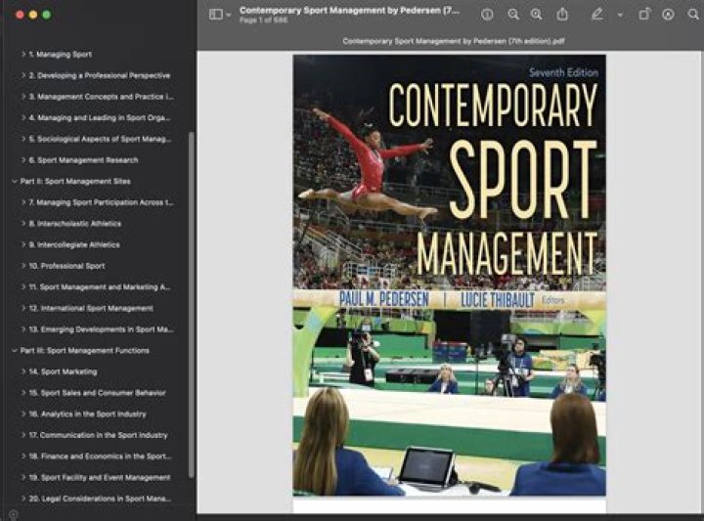Go to 1. Managing Sport
704x521 pixels.
(x=61, y=55)
